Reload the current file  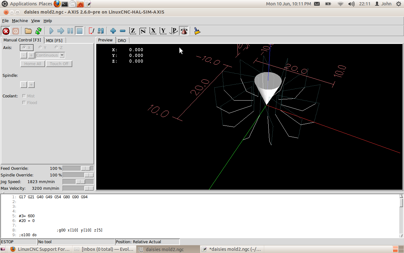[x=39, y=31]
